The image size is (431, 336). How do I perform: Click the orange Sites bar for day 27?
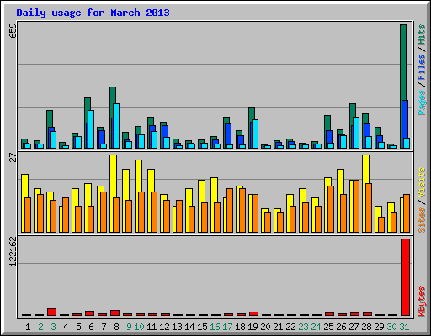[x=356, y=206]
